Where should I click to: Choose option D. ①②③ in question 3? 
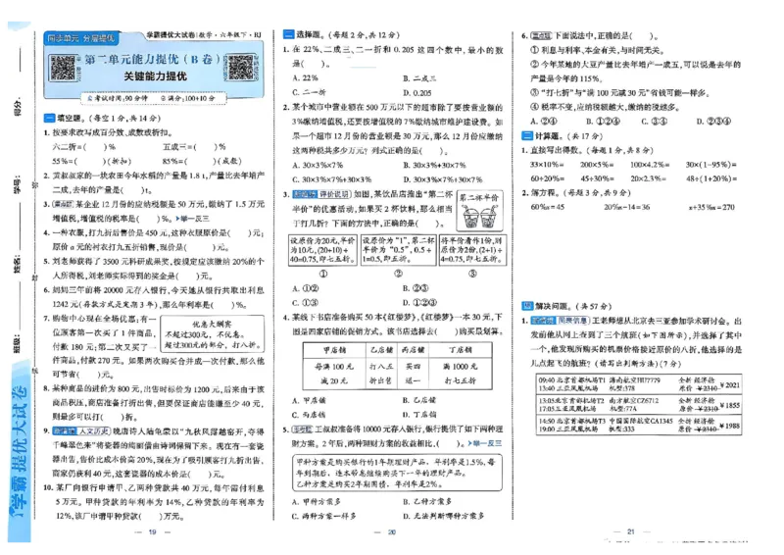(420, 303)
